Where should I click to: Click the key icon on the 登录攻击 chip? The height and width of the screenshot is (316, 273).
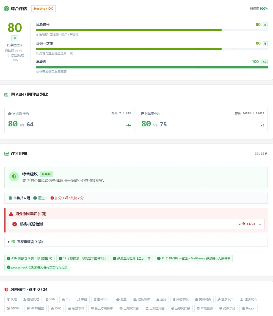(x=219, y=300)
